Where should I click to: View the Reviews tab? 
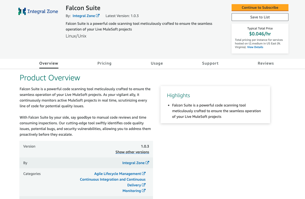(266, 63)
